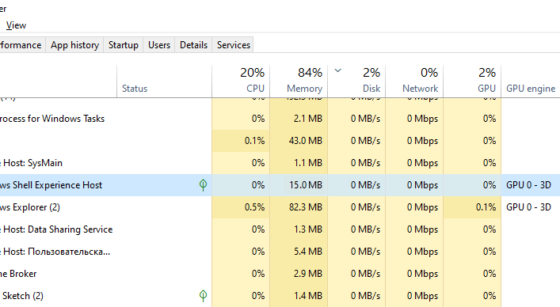Select the Windows Explorer (2) row
The width and height of the screenshot is (560, 307).
point(280,207)
